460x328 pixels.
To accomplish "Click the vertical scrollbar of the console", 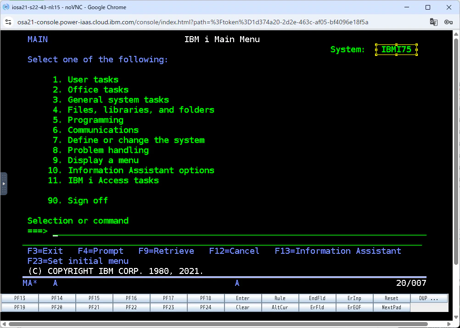I will point(456,152).
